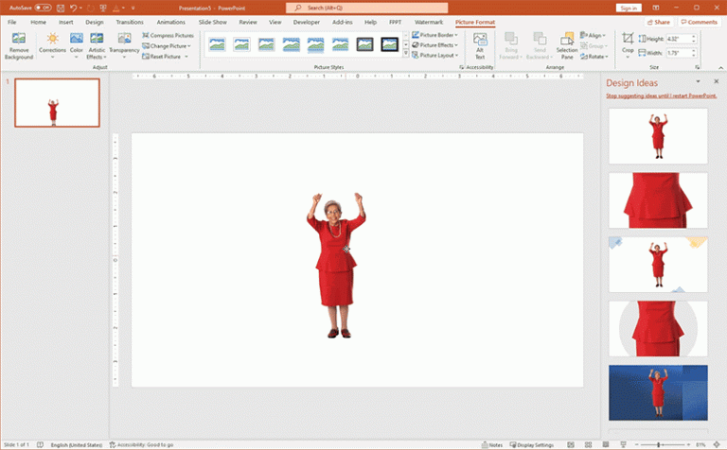This screenshot has width=727, height=450.
Task: Open the Corrections menu
Action: [52, 46]
